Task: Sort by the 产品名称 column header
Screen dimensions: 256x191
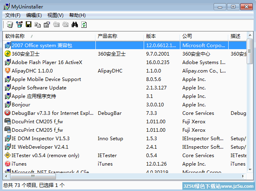Action: coord(120,36)
